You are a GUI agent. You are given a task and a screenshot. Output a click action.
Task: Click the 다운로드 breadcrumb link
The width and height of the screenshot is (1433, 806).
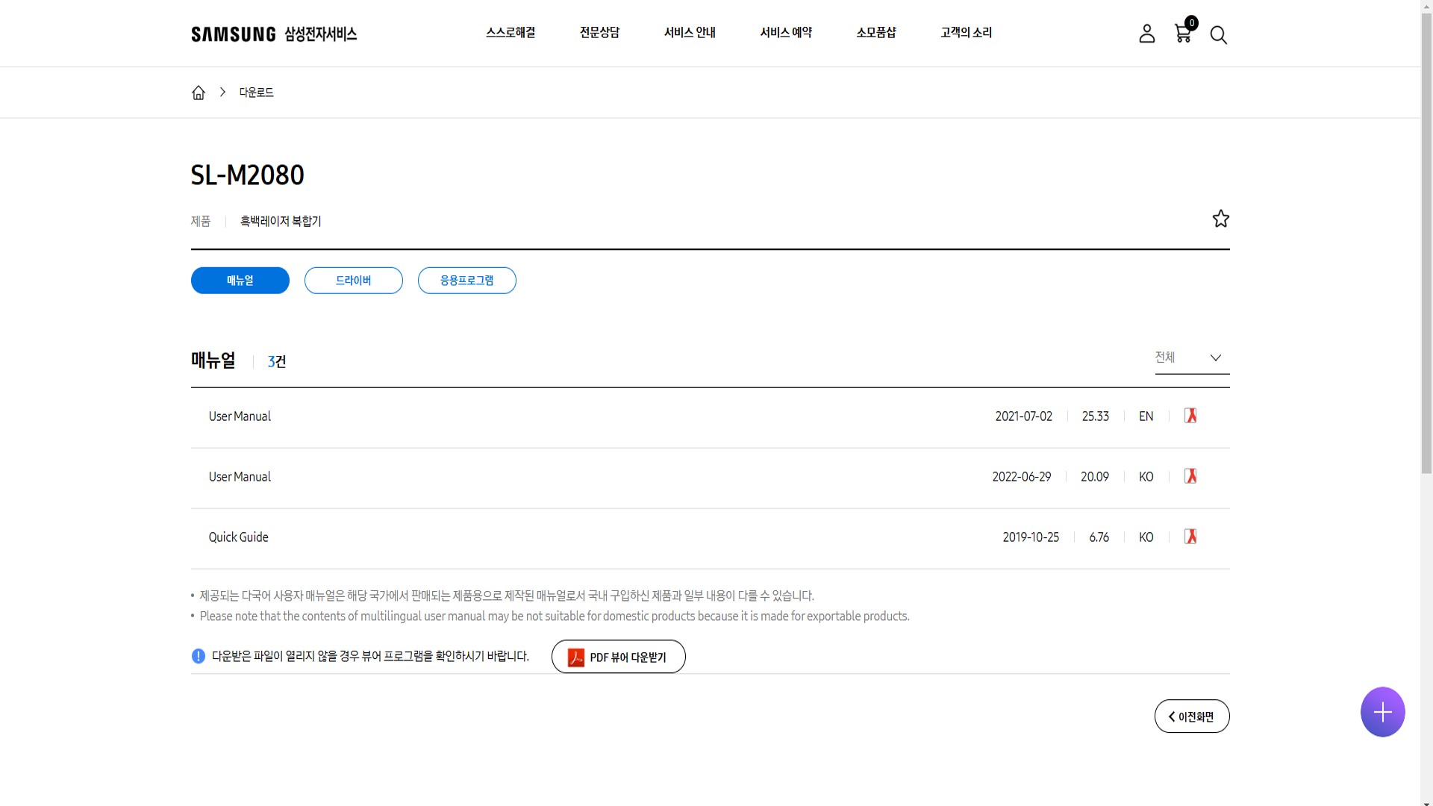256,93
